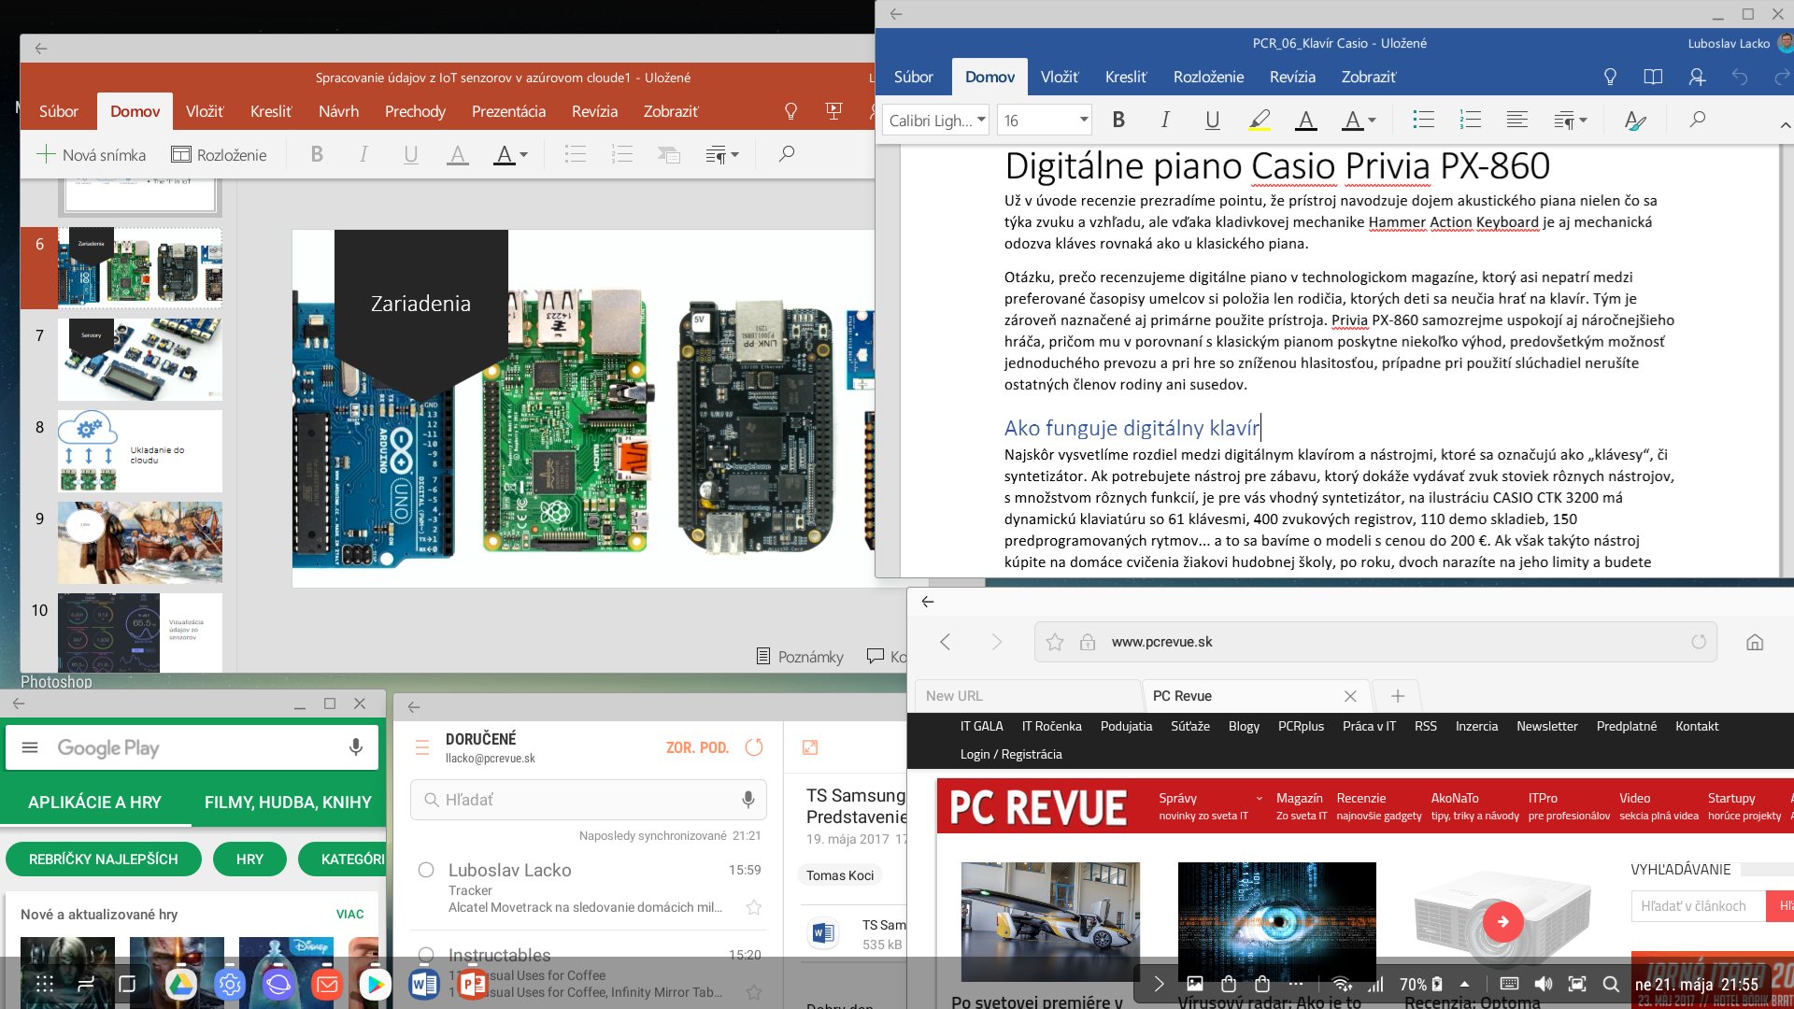
Task: Bookmark page with star icon in address bar
Action: (x=1055, y=642)
